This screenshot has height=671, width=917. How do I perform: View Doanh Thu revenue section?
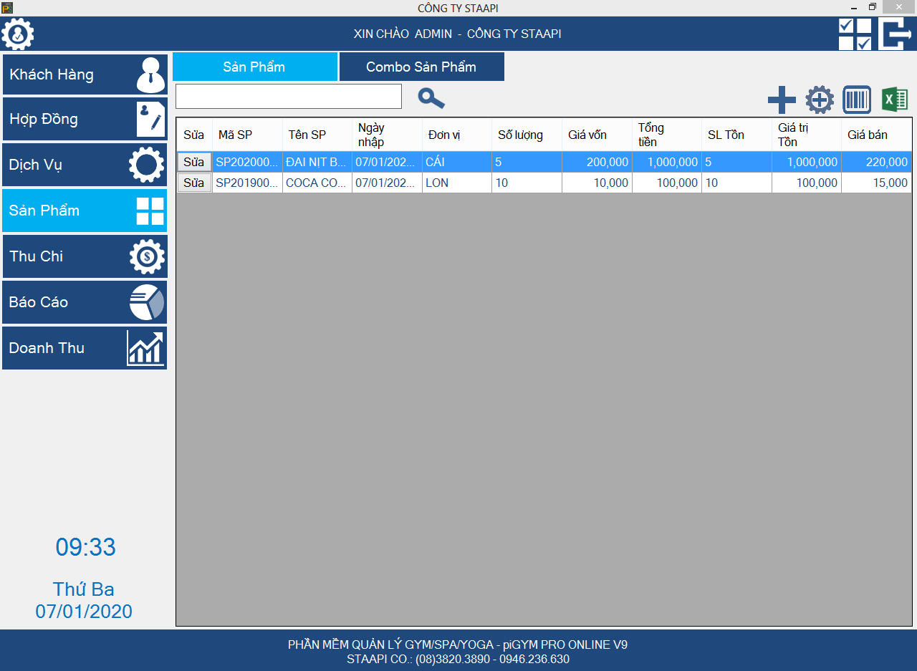point(85,348)
